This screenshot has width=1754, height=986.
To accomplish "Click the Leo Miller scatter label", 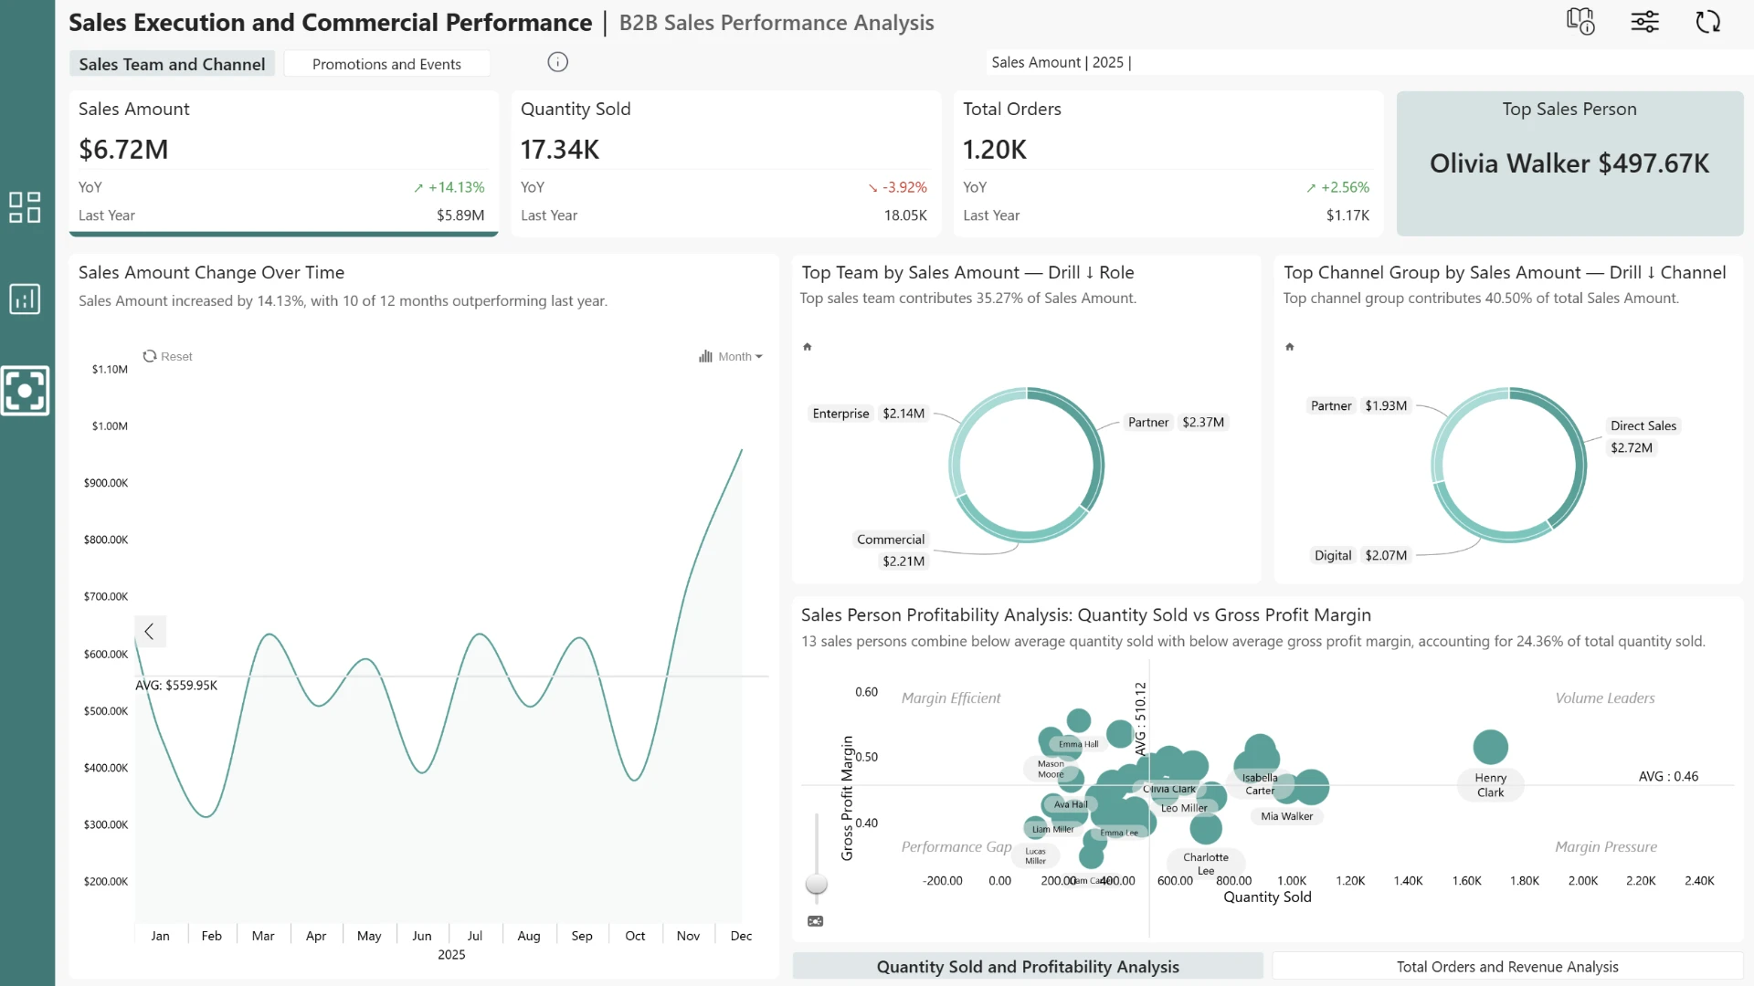I will click(1184, 808).
